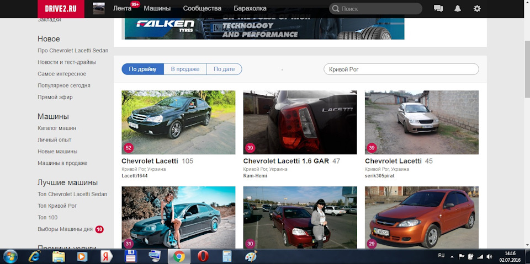
Task: Open the black Lacetti photo by Lacetti1644
Action: tap(178, 122)
